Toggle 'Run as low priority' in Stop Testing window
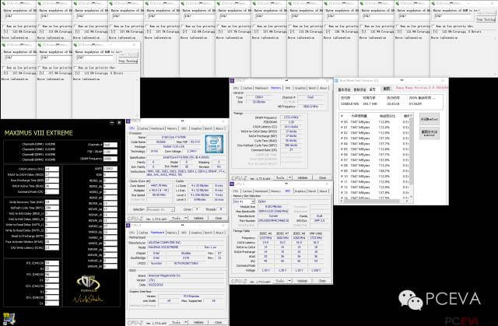The height and width of the screenshot is (326, 498). tap(76, 68)
